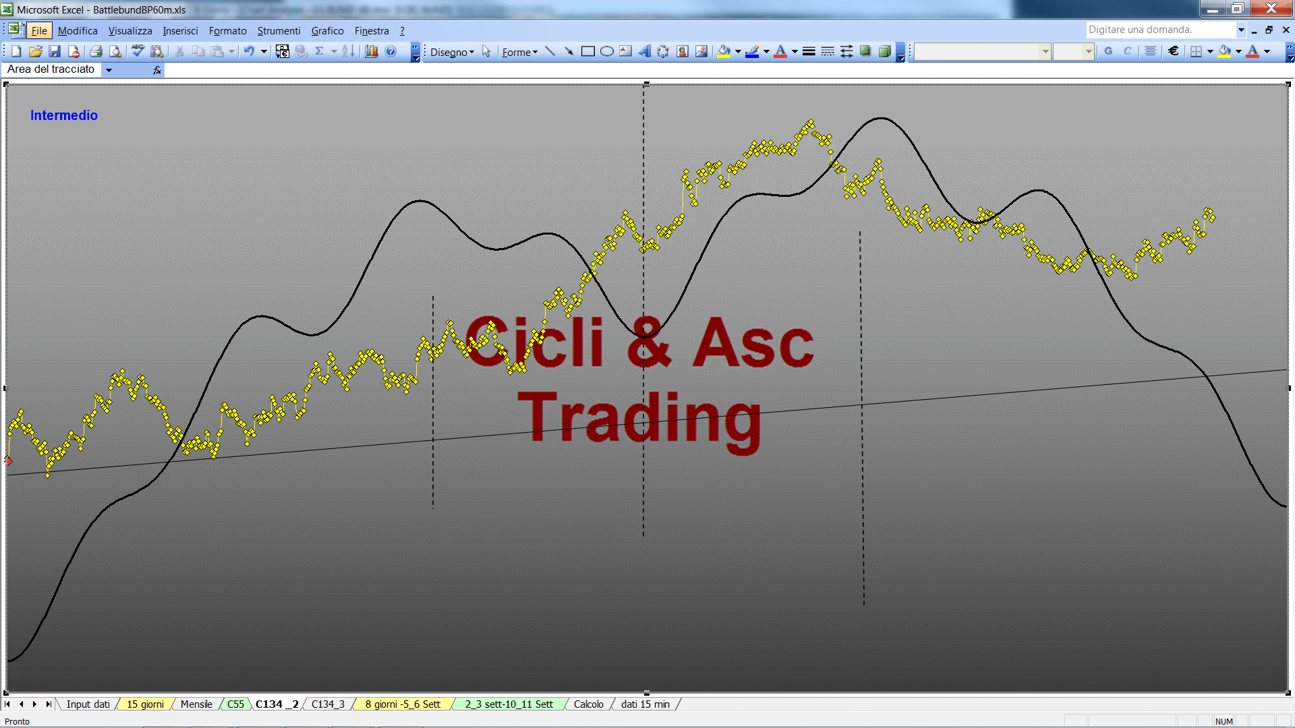1295x728 pixels.
Task: Select the Line drawing tool
Action: [x=550, y=51]
